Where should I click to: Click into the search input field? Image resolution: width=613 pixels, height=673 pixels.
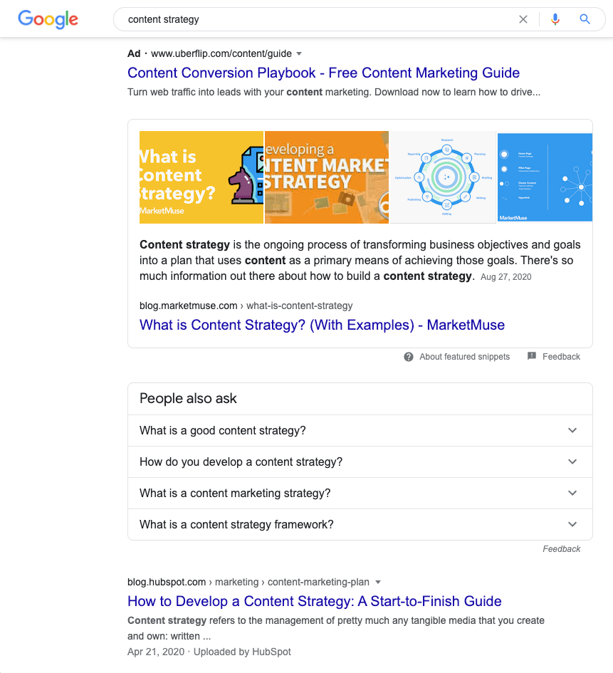[313, 19]
